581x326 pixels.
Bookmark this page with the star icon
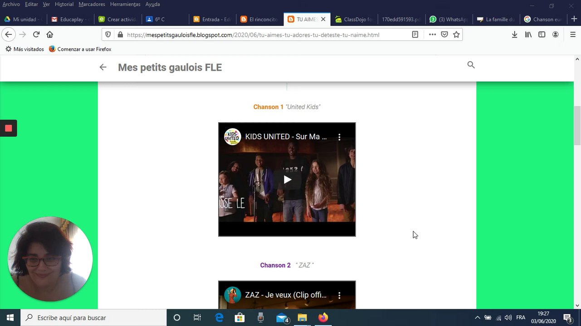pyautogui.click(x=456, y=34)
